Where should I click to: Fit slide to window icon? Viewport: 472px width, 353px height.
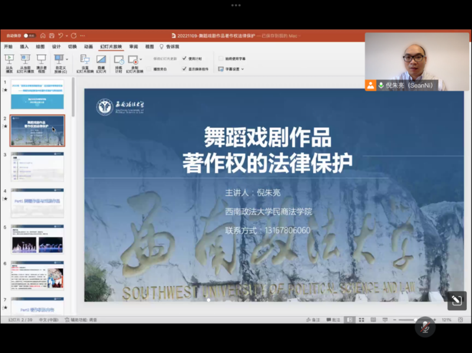pyautogui.click(x=460, y=319)
